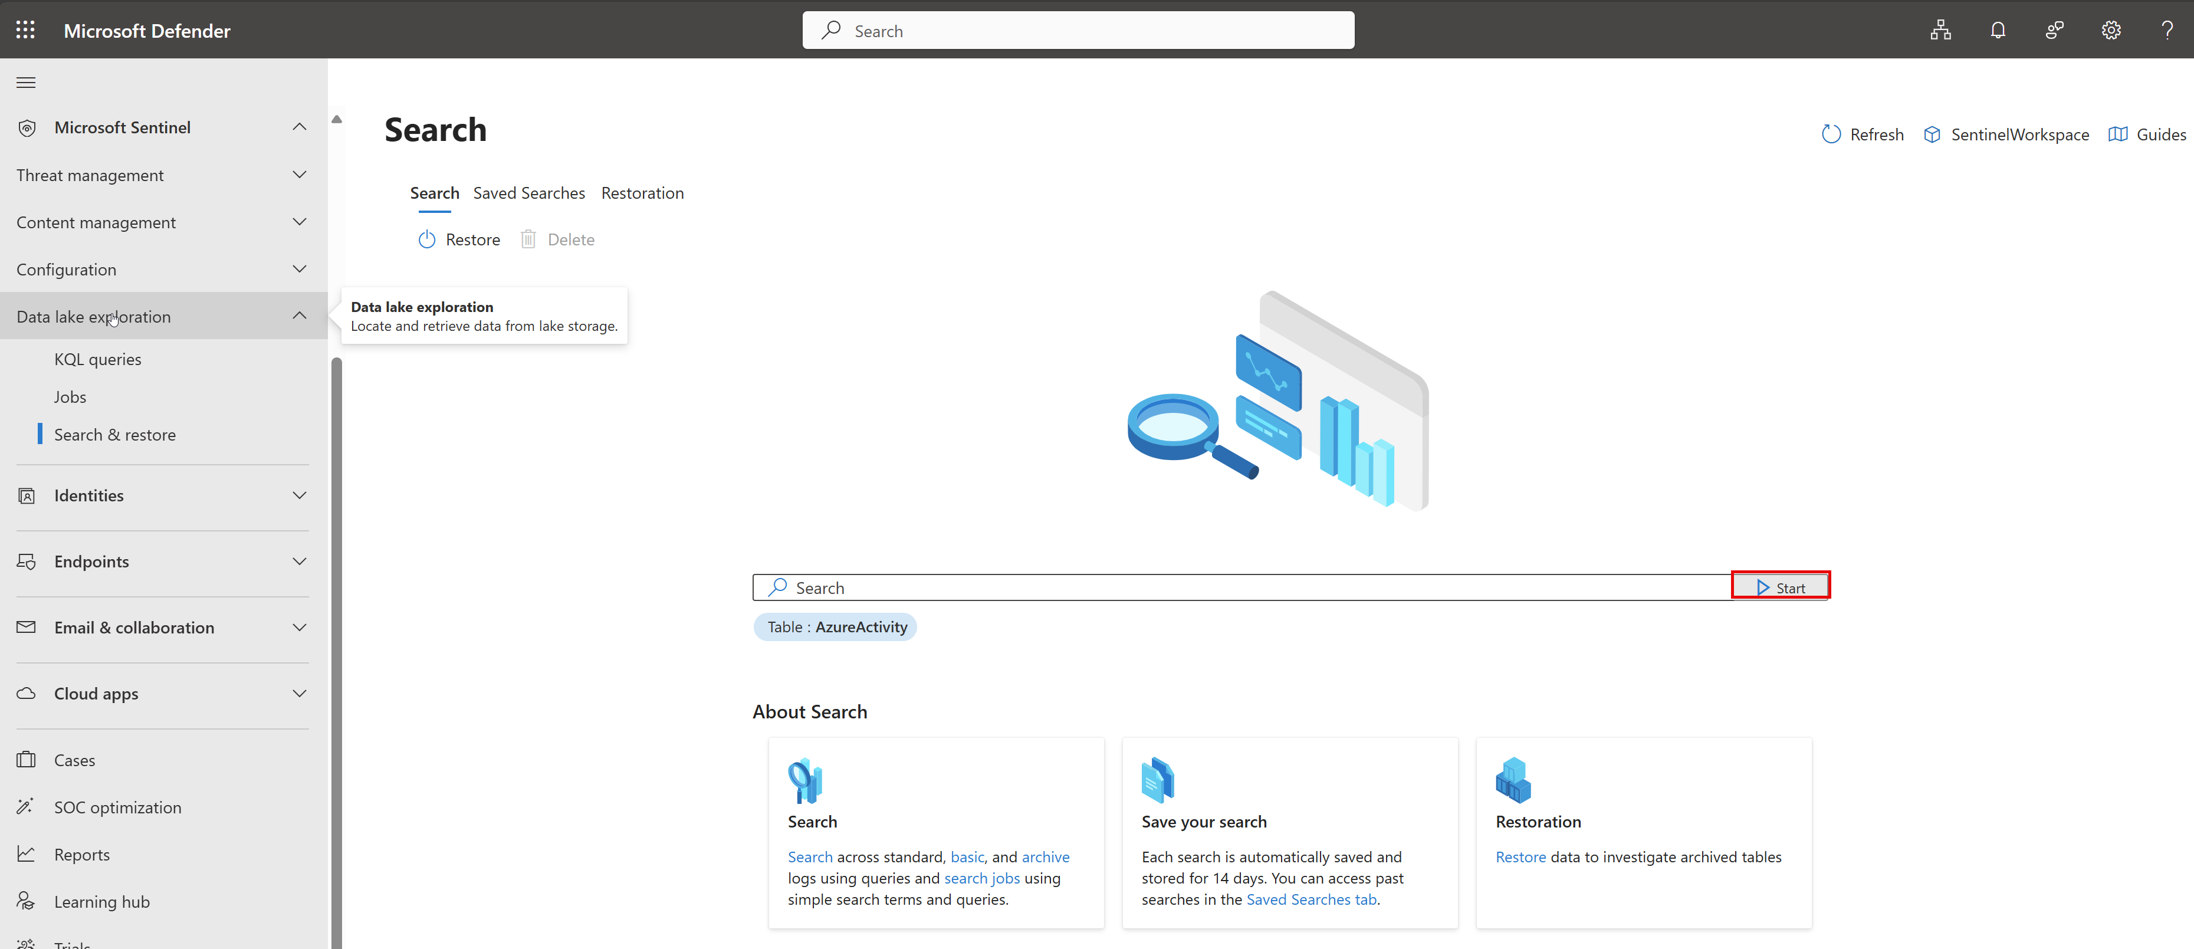Image resolution: width=2194 pixels, height=949 pixels.
Task: Click the Refresh icon button
Action: 1831,134
